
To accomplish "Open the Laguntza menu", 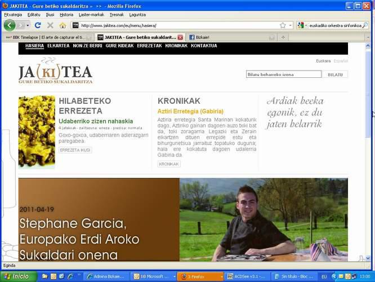I will [137, 15].
